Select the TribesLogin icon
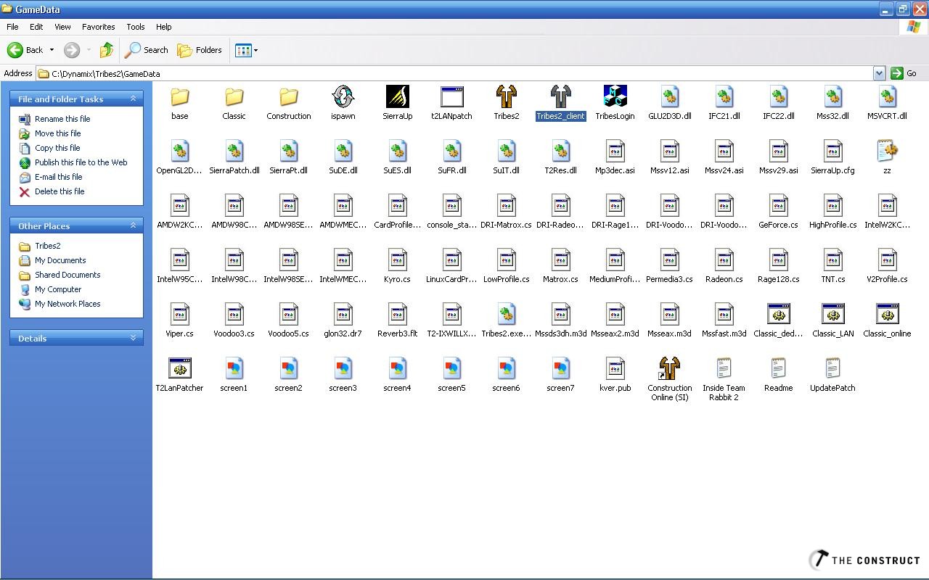 click(x=615, y=96)
